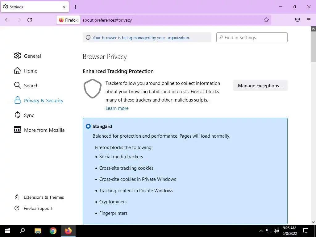Click the Cross-site cookies in Private Windows item
Image resolution: width=316 pixels, height=237 pixels.
[138, 179]
